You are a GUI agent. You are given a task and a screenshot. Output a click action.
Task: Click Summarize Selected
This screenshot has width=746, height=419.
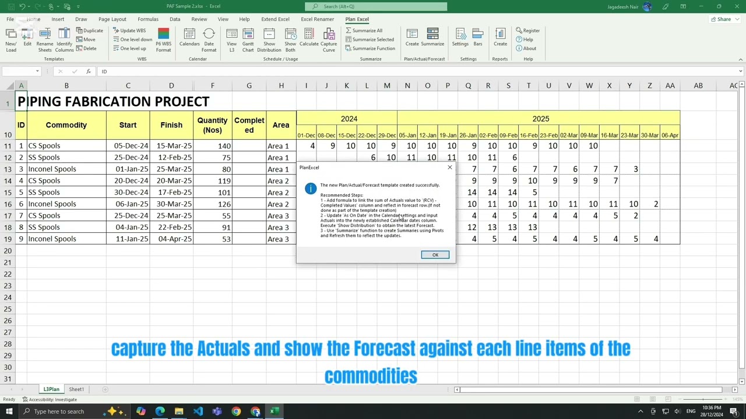coord(370,40)
